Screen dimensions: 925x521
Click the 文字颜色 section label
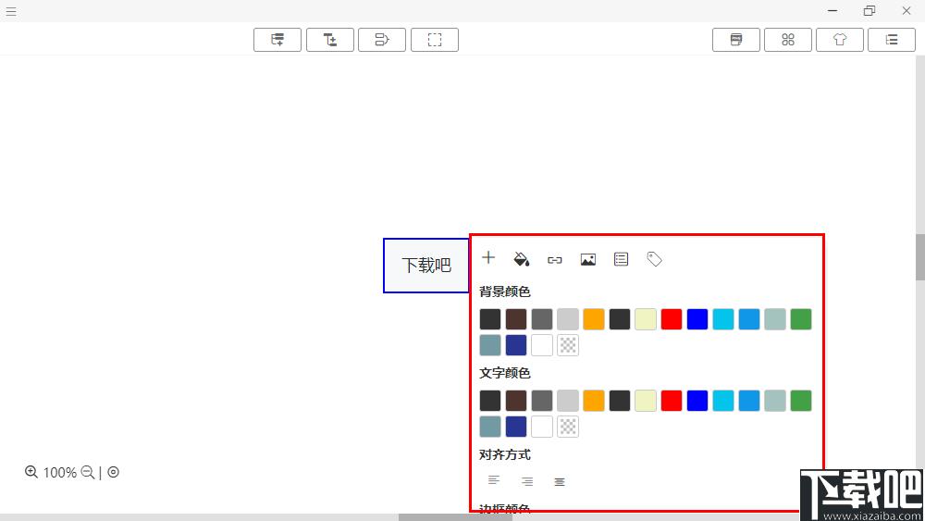[505, 373]
